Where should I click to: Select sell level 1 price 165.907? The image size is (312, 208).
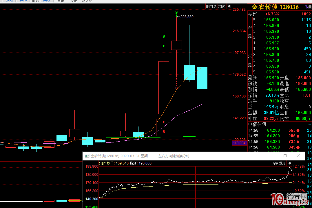click(271, 43)
